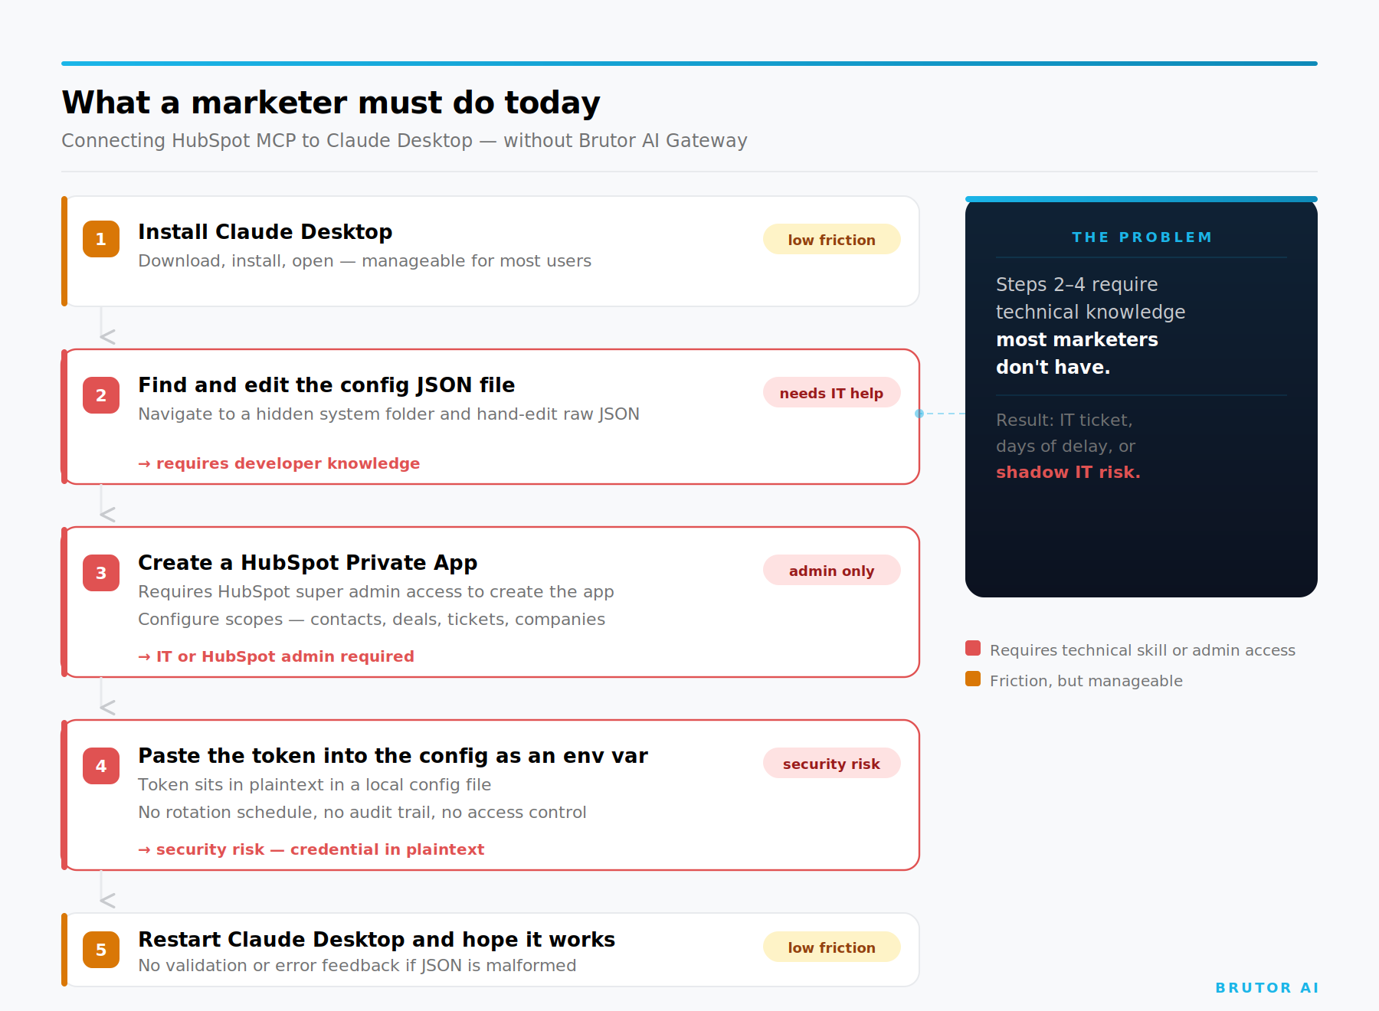The height and width of the screenshot is (1011, 1379).
Task: Select the "THE PROBLEM" panel header
Action: (1141, 237)
